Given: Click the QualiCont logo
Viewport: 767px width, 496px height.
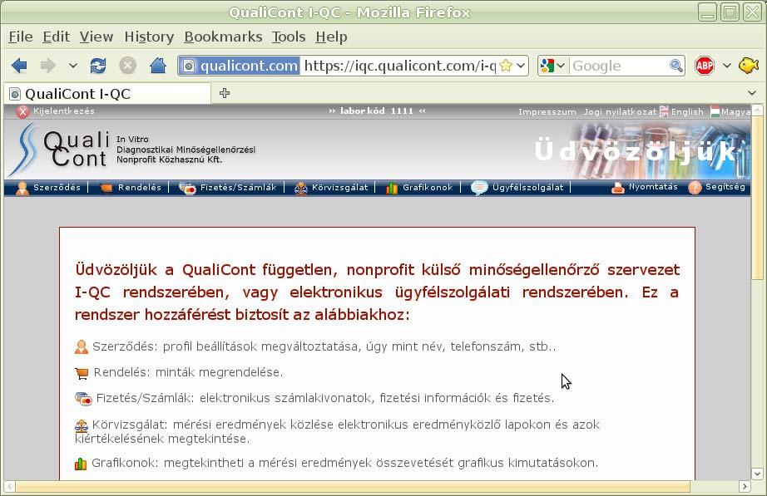Looking at the screenshot, I should tap(59, 149).
